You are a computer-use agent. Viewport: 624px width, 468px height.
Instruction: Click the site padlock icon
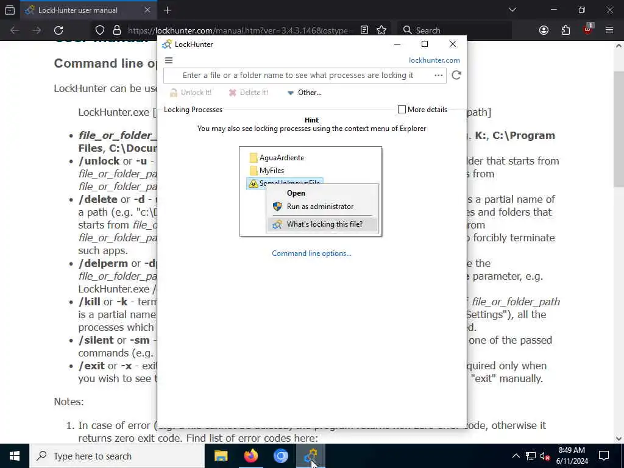(x=116, y=30)
